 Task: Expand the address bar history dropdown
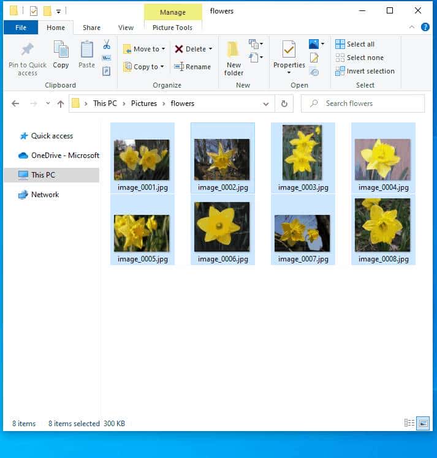point(266,103)
